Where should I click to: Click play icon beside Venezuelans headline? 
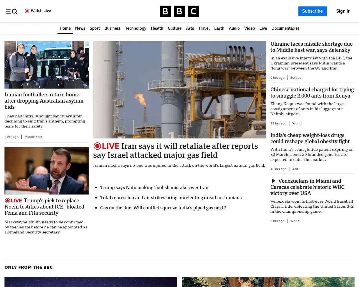click(x=273, y=181)
